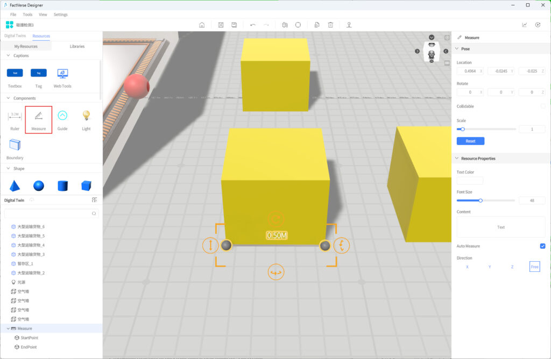Click the Digital Twin search box

pyautogui.click(x=51, y=213)
